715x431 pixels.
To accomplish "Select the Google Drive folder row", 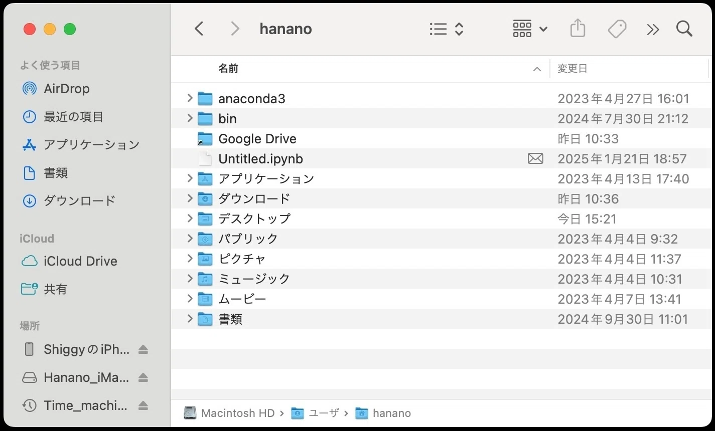I will coord(442,138).
